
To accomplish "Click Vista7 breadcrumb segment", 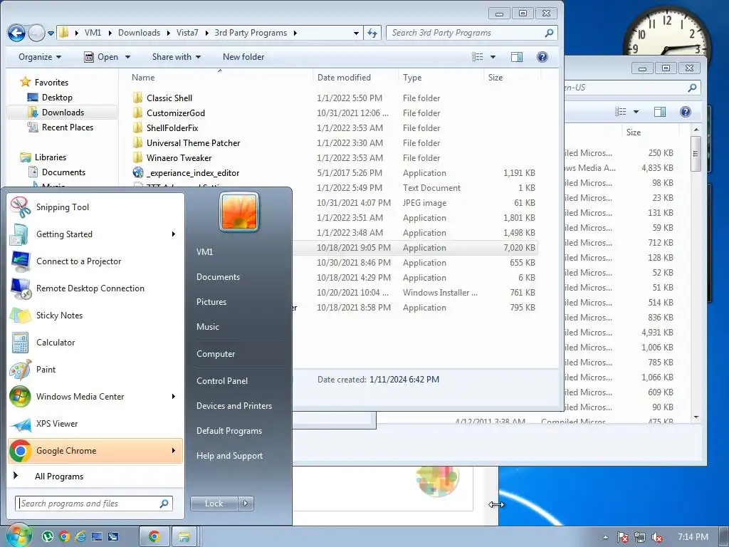I will coord(187,33).
